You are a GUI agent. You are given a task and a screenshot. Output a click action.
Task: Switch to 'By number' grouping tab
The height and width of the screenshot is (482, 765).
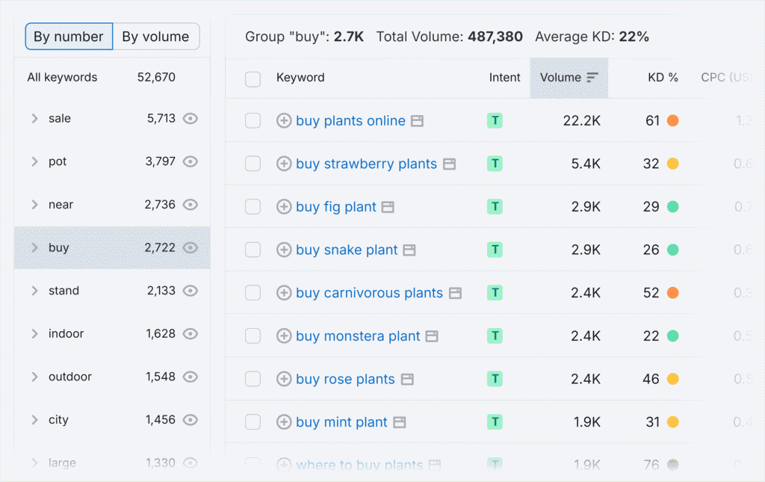click(x=69, y=37)
